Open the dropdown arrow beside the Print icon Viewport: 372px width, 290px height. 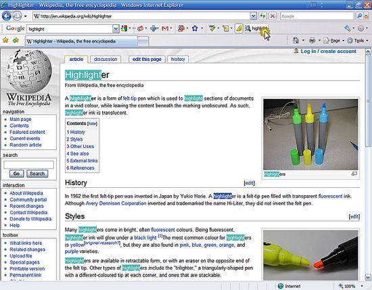(x=319, y=41)
